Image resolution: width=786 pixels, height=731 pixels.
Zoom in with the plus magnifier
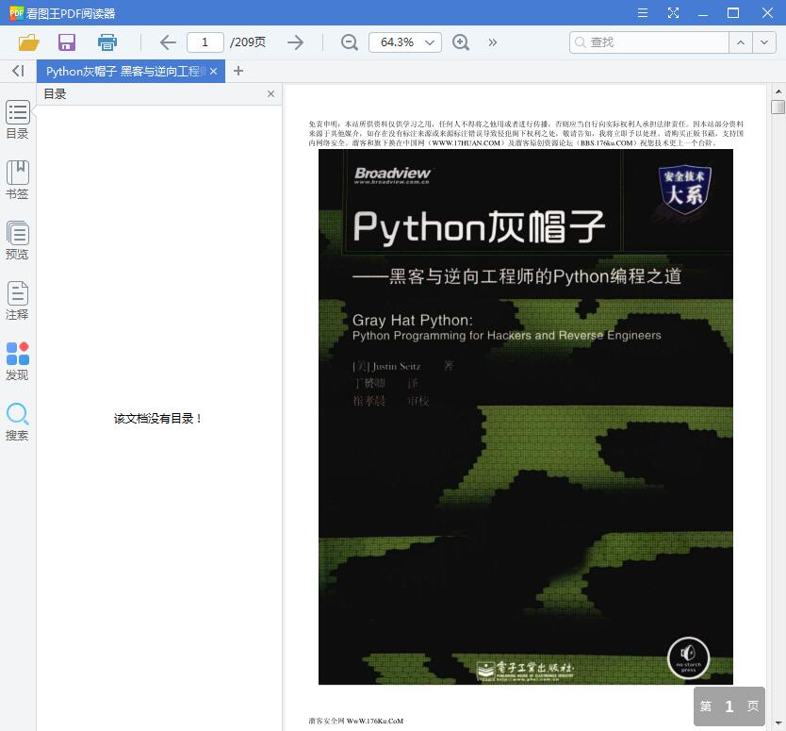tap(460, 42)
